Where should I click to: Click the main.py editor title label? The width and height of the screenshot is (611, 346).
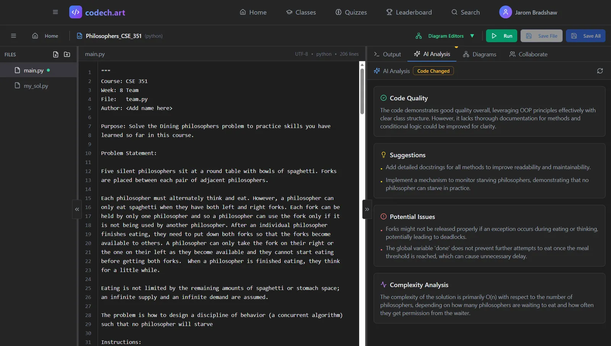point(95,54)
